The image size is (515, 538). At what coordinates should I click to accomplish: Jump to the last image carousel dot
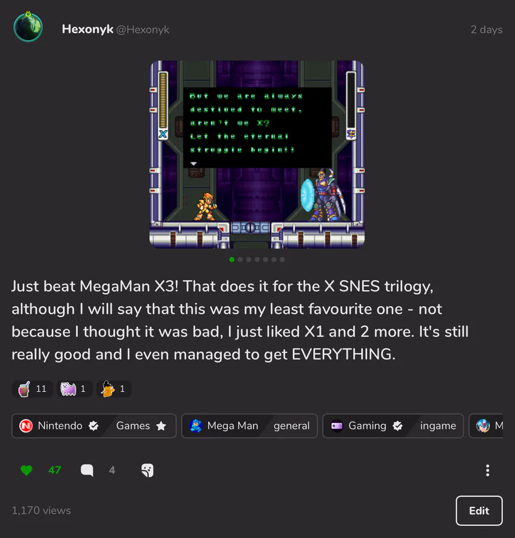click(282, 259)
